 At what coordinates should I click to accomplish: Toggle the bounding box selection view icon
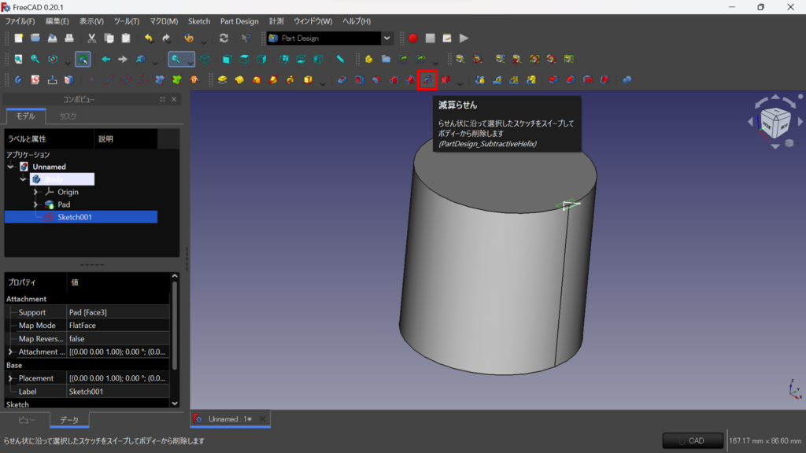click(83, 59)
